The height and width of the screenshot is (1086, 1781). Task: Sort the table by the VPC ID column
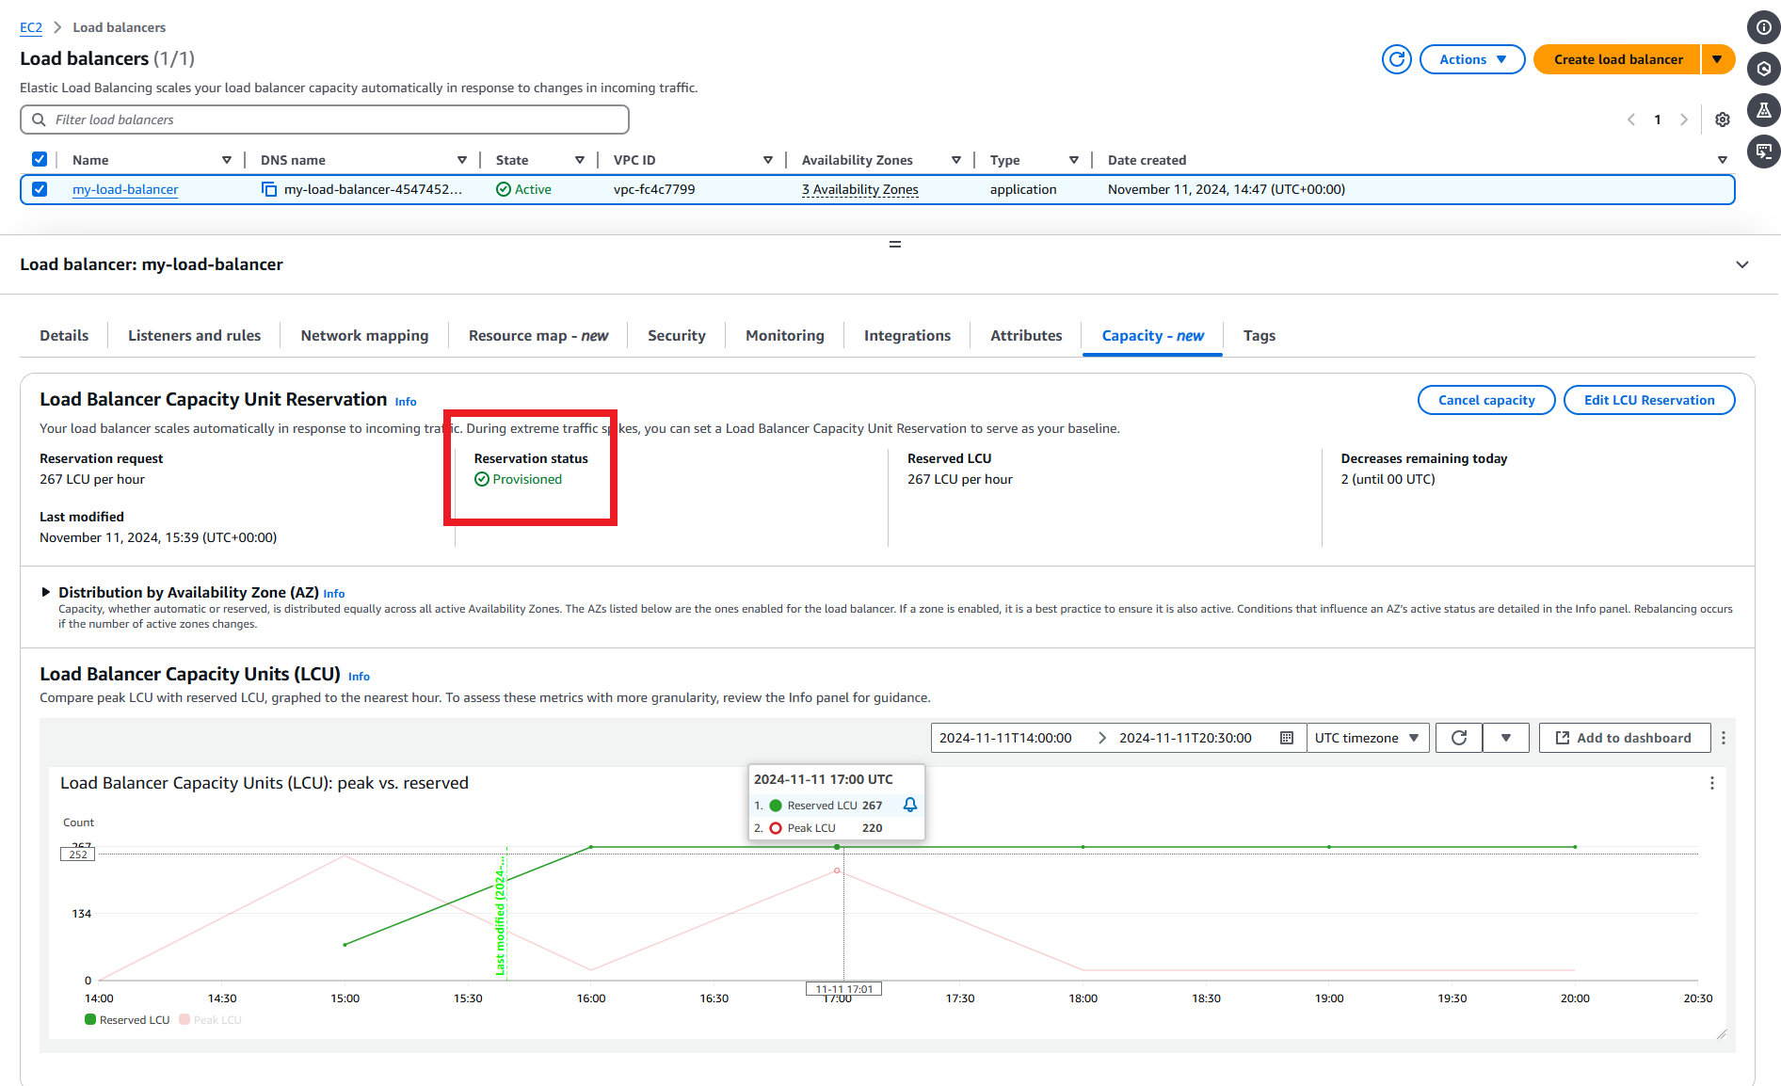(x=768, y=160)
